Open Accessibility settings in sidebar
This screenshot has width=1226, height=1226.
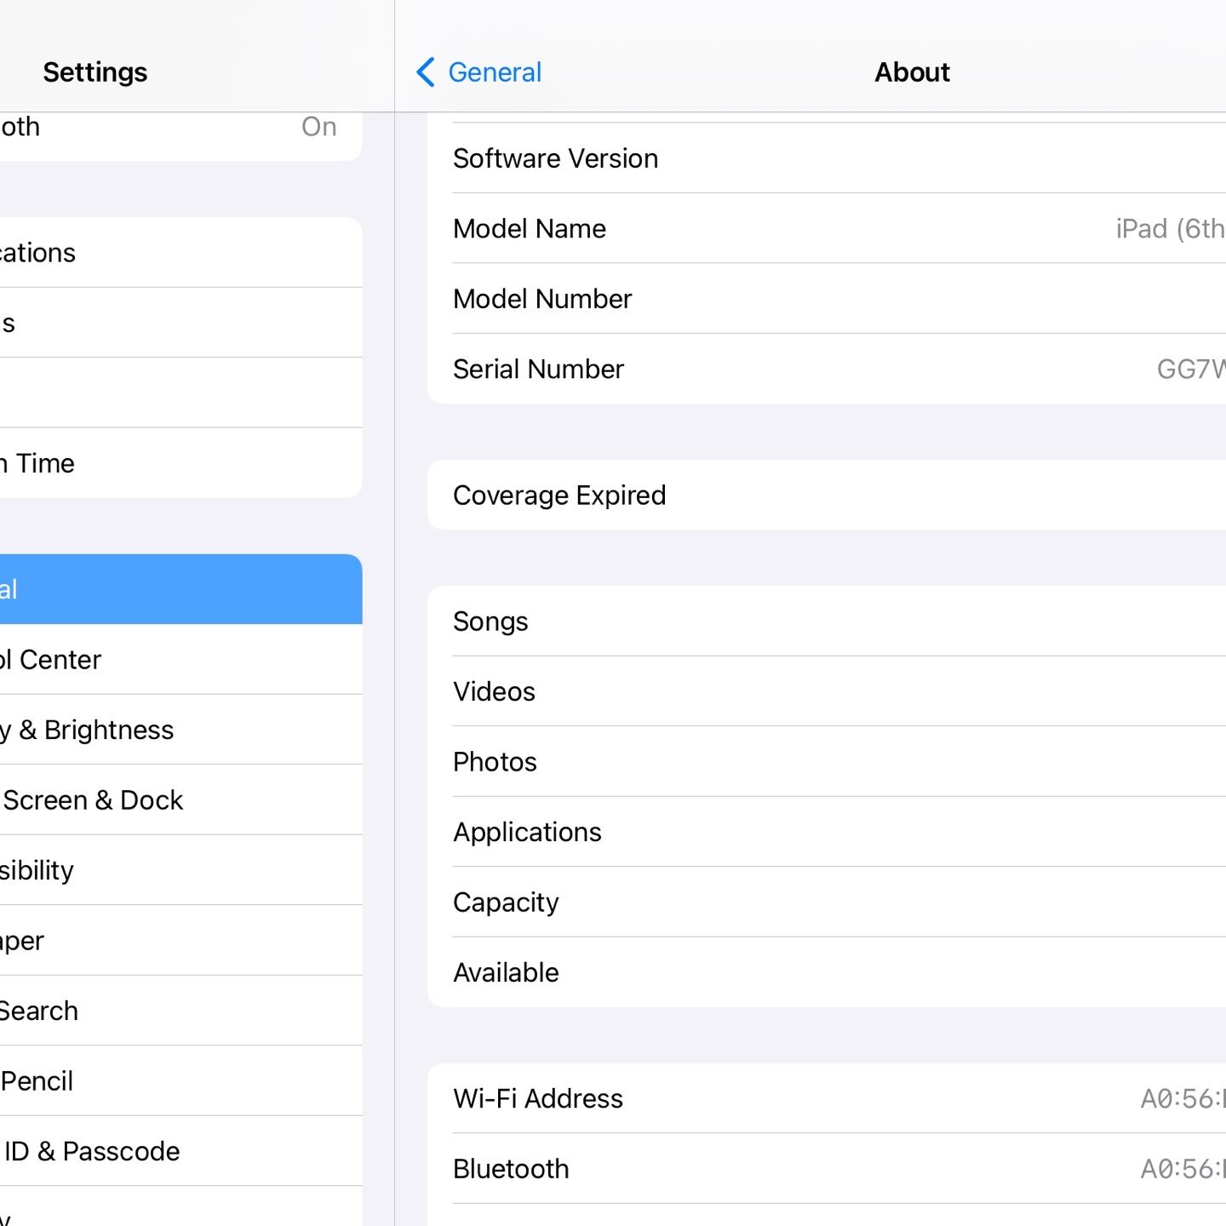180,870
